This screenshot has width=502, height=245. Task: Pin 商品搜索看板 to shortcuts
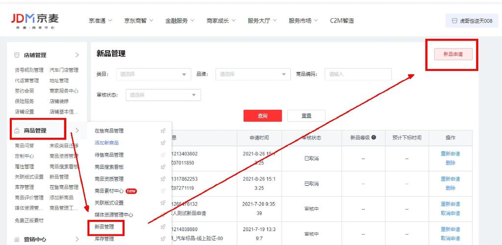[163, 167]
